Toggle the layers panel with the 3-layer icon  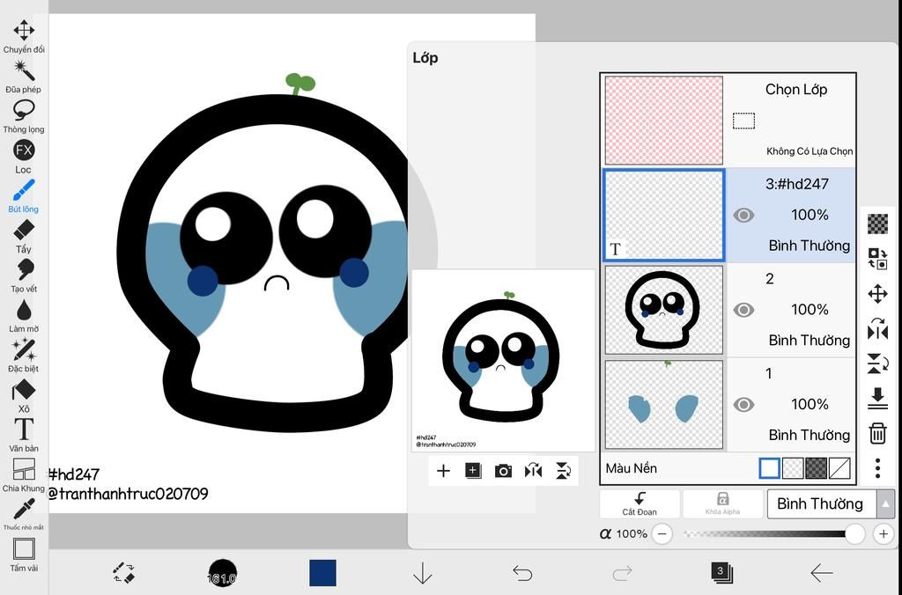[721, 573]
